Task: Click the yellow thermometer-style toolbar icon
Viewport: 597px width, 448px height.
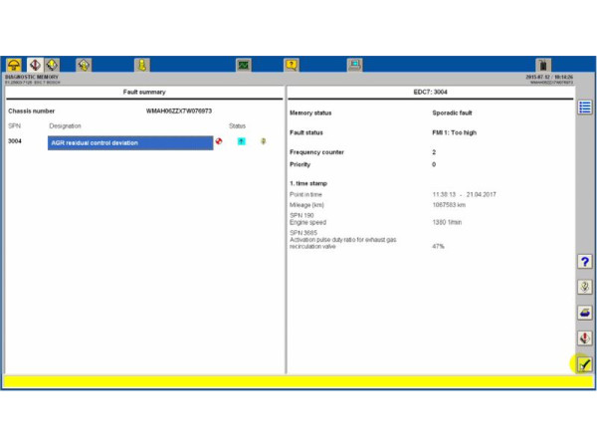Action: [142, 65]
